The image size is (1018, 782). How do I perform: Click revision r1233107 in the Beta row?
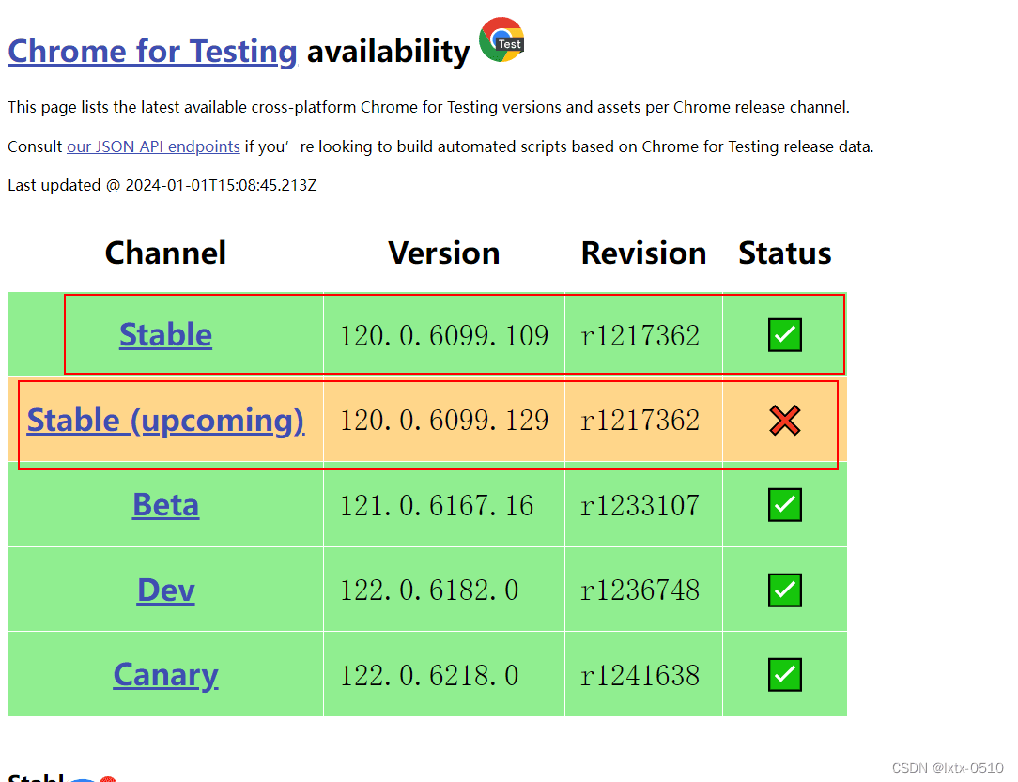coord(640,506)
